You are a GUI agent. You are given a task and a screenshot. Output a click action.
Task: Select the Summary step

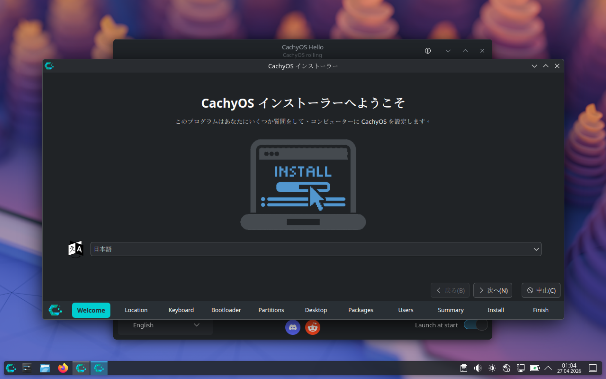[x=451, y=310]
